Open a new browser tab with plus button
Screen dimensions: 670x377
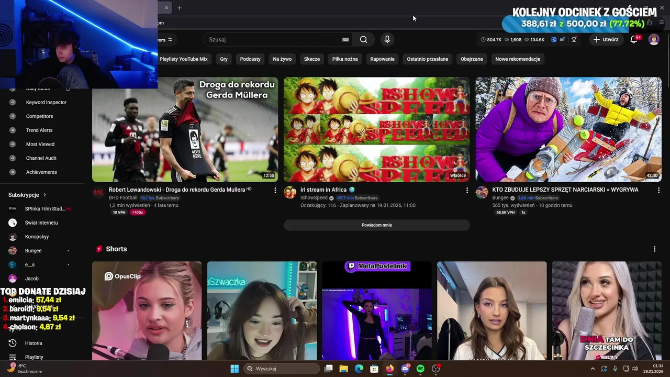tap(180, 8)
